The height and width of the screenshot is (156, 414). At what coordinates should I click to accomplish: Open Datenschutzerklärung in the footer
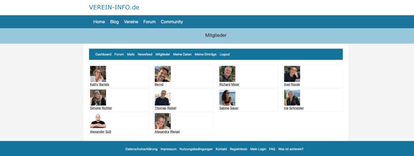pos(141,149)
